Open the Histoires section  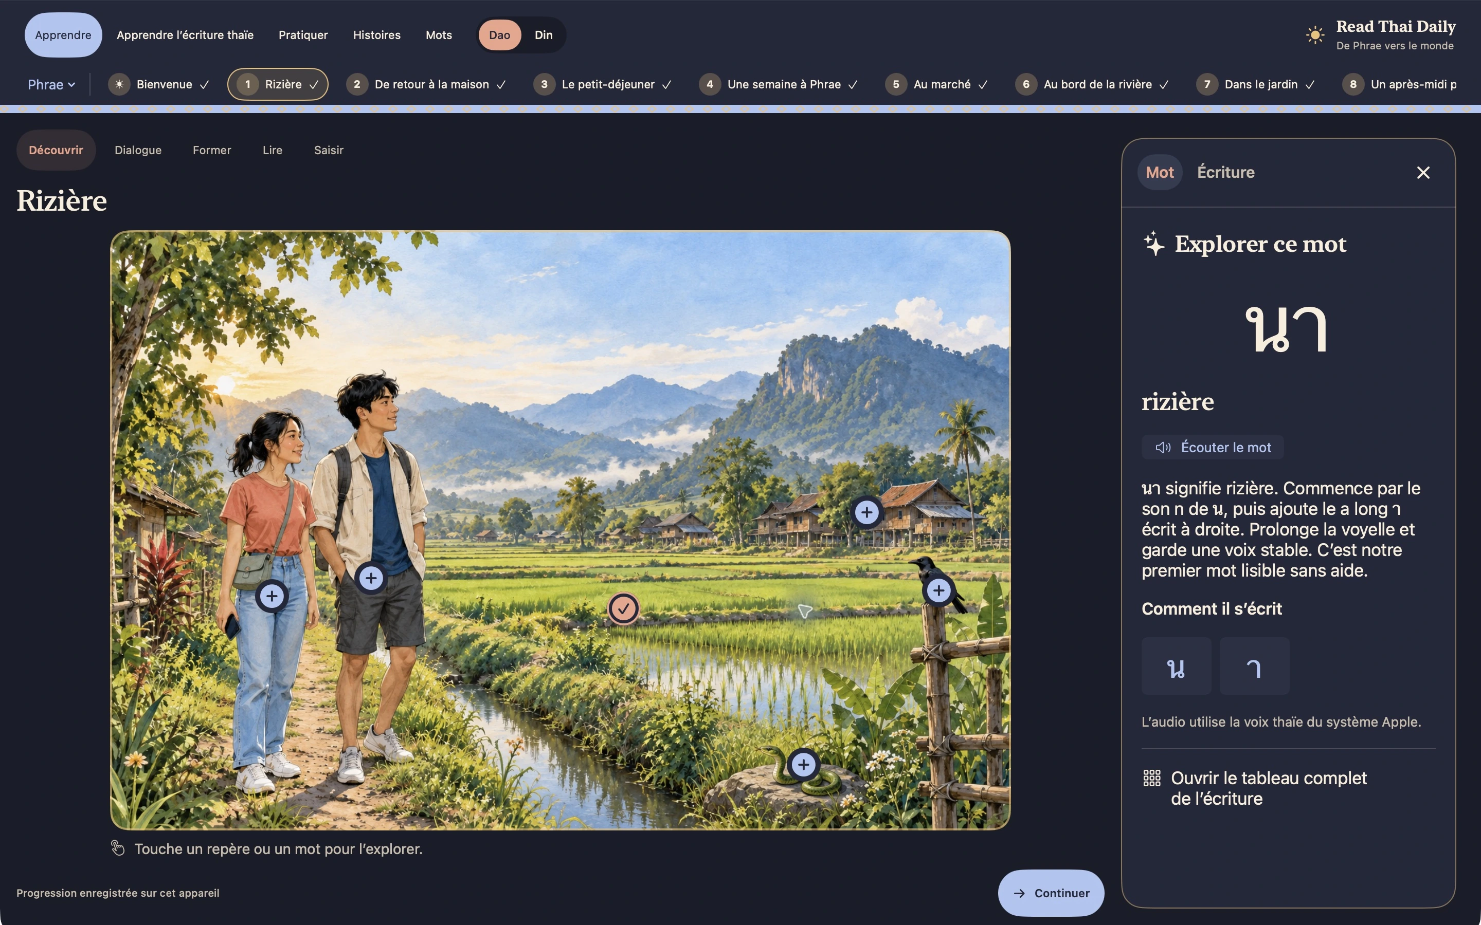pyautogui.click(x=376, y=35)
